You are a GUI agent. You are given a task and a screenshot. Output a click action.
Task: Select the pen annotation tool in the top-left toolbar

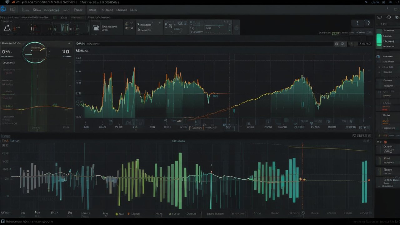(x=7, y=28)
